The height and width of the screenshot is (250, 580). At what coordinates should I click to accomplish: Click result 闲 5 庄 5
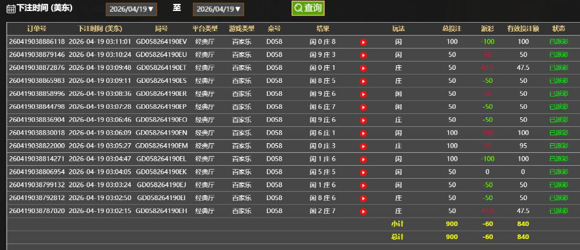[x=323, y=172]
